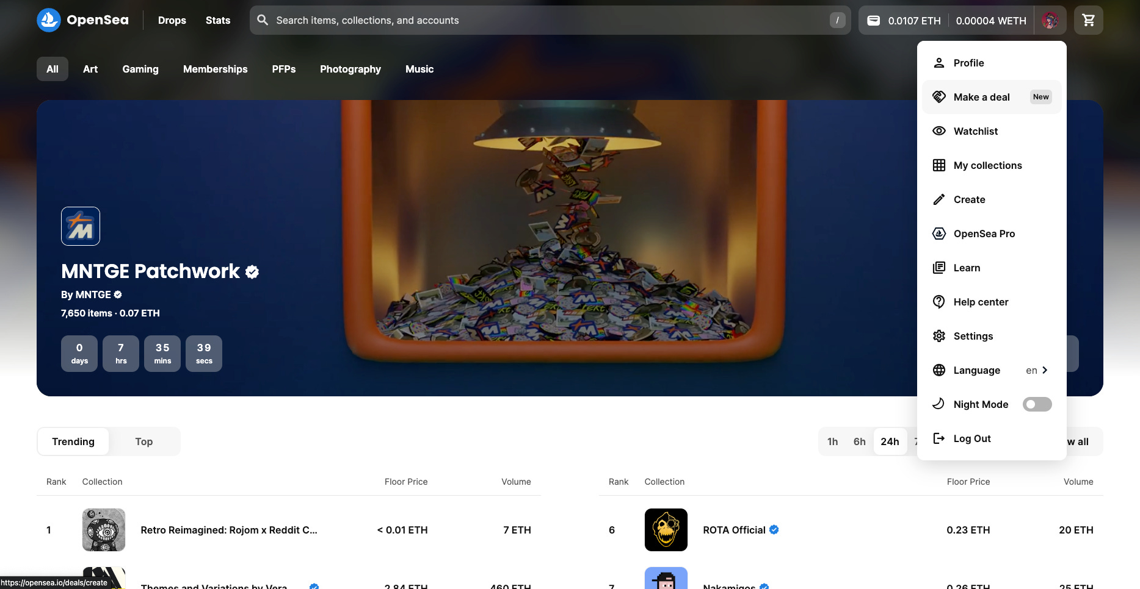Filter by PFPs category
Image resolution: width=1140 pixels, height=589 pixels.
[x=284, y=69]
